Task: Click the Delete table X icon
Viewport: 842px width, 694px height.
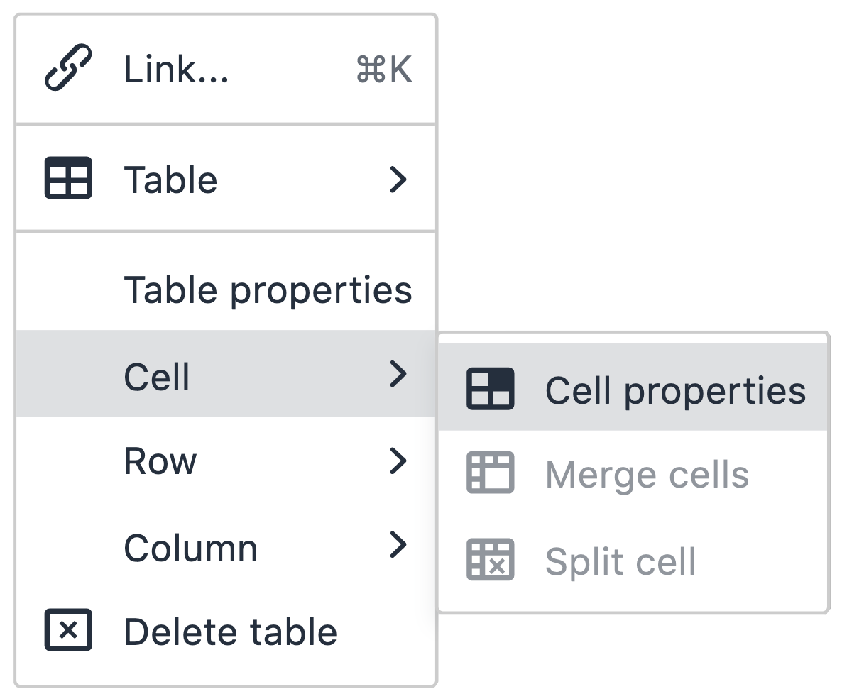Action: (68, 629)
